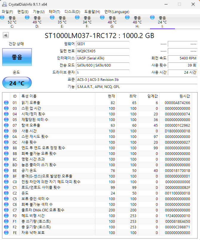
Task: Select the 울트라 DMA CRC 오류 횟수 row
Action: coord(97,210)
